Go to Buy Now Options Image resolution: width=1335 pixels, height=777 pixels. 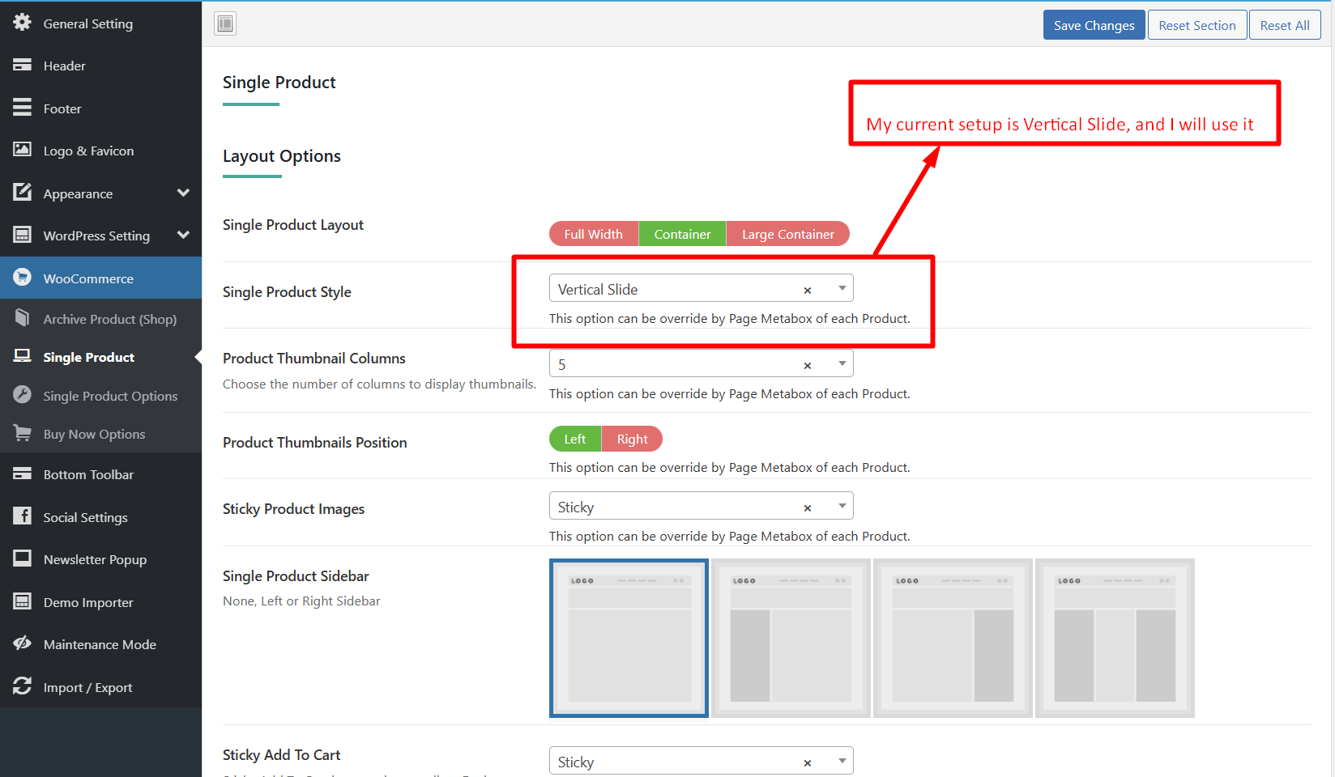[x=100, y=434]
